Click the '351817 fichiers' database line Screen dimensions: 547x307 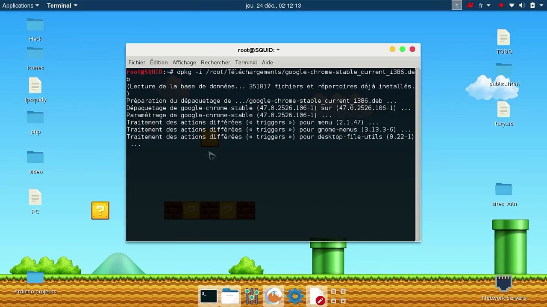(270, 87)
